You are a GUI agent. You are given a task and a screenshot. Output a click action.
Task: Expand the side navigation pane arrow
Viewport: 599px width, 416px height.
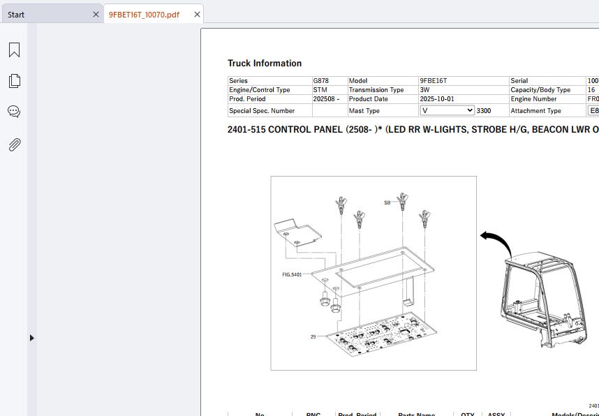coord(31,338)
